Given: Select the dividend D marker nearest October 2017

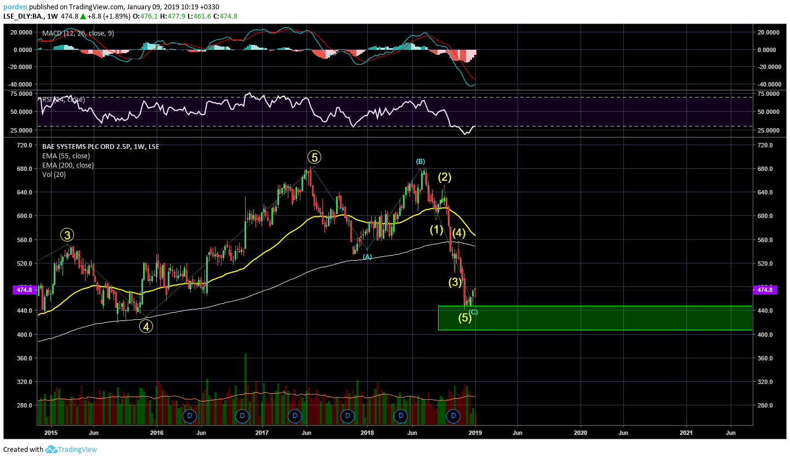Looking at the screenshot, I should pyautogui.click(x=348, y=416).
